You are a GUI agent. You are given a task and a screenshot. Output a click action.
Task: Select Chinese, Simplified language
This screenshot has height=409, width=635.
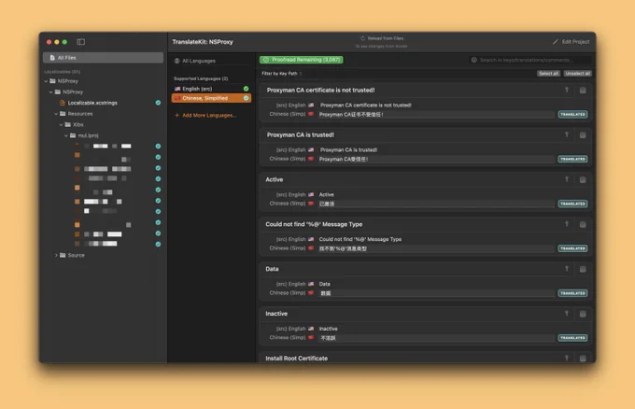[x=211, y=98]
